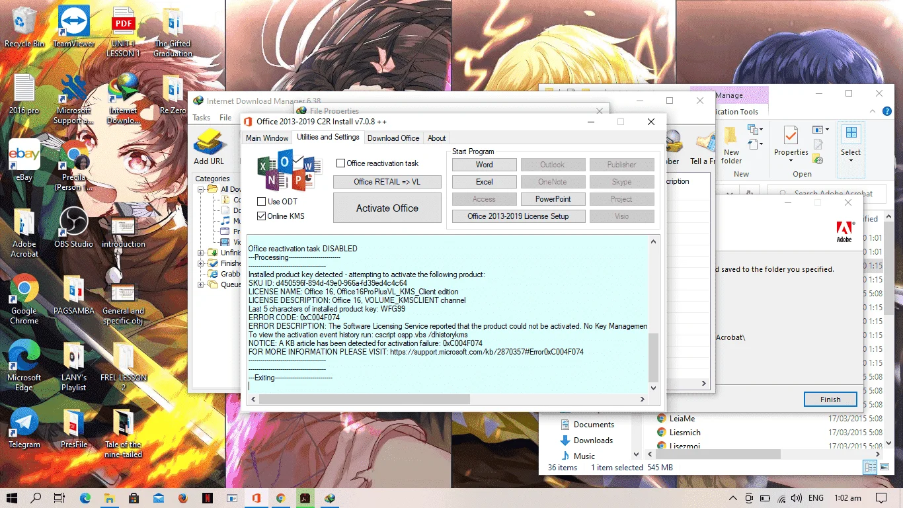This screenshot has width=903, height=508.
Task: Select Tale of the nine-tailed desktop folder
Action: [x=123, y=433]
